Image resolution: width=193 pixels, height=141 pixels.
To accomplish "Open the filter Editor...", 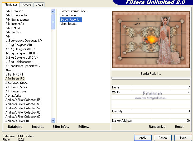I will 84,127.
